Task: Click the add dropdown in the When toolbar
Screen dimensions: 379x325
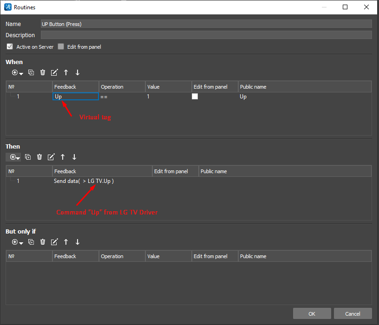Action: (x=18, y=72)
